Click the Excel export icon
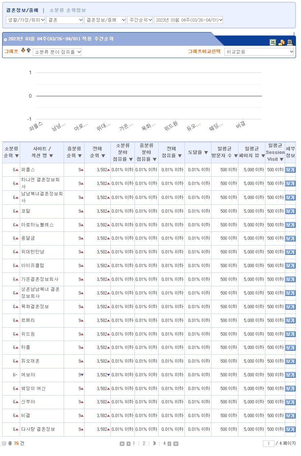Image resolution: width=301 pixels, height=456 pixels. [273, 42]
